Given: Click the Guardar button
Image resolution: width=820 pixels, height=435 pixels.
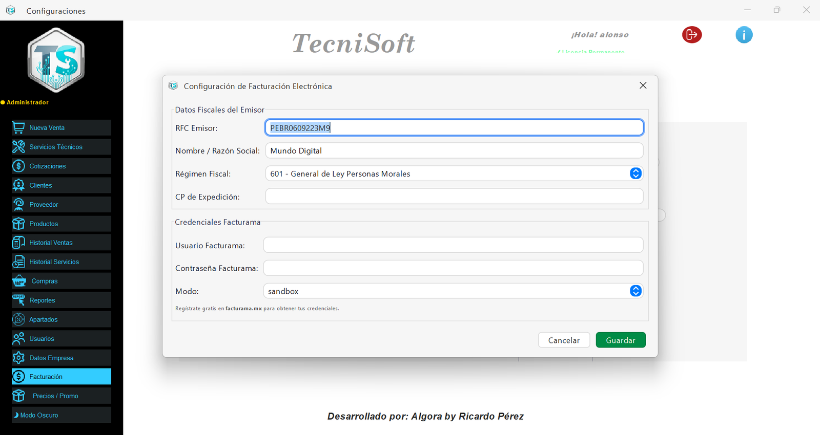Looking at the screenshot, I should pos(621,340).
